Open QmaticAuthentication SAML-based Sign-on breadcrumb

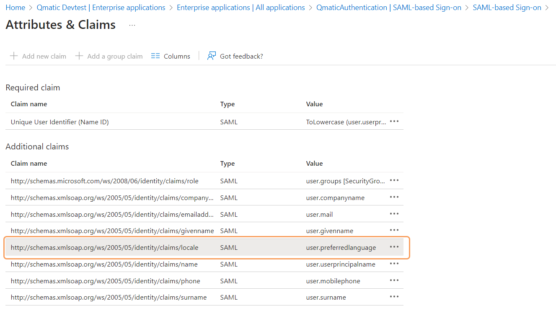pos(388,8)
